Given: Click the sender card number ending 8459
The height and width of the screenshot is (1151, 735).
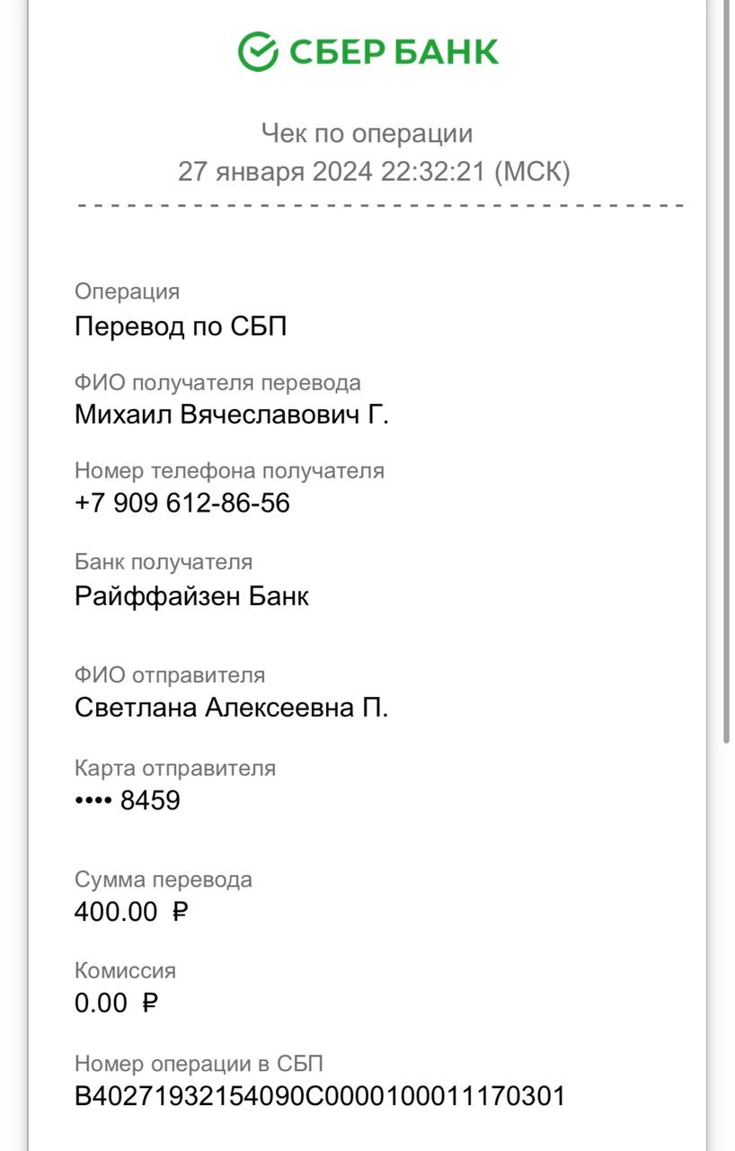Looking at the screenshot, I should pyautogui.click(x=128, y=800).
